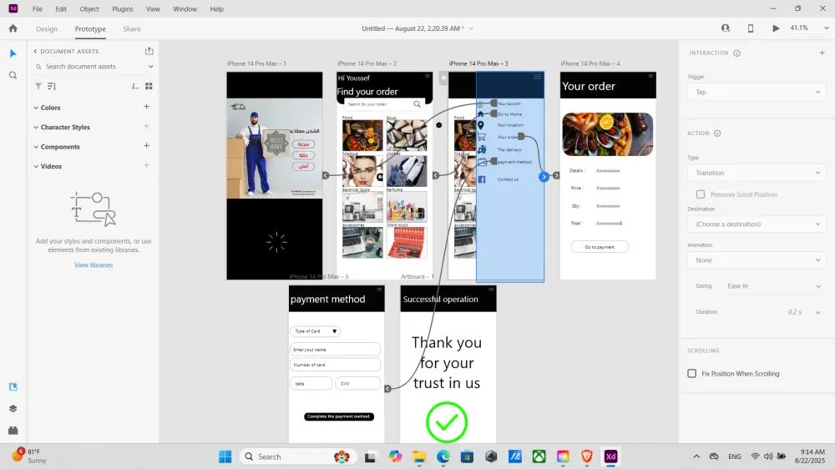Add a new component asset
Image resolution: width=835 pixels, height=469 pixels.
(146, 145)
